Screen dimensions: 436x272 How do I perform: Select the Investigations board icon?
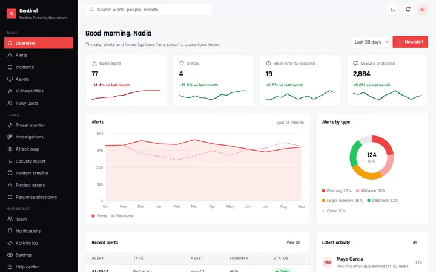[x=10, y=137]
